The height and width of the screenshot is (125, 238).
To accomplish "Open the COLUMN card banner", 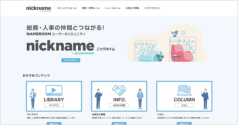I will click(184, 96).
